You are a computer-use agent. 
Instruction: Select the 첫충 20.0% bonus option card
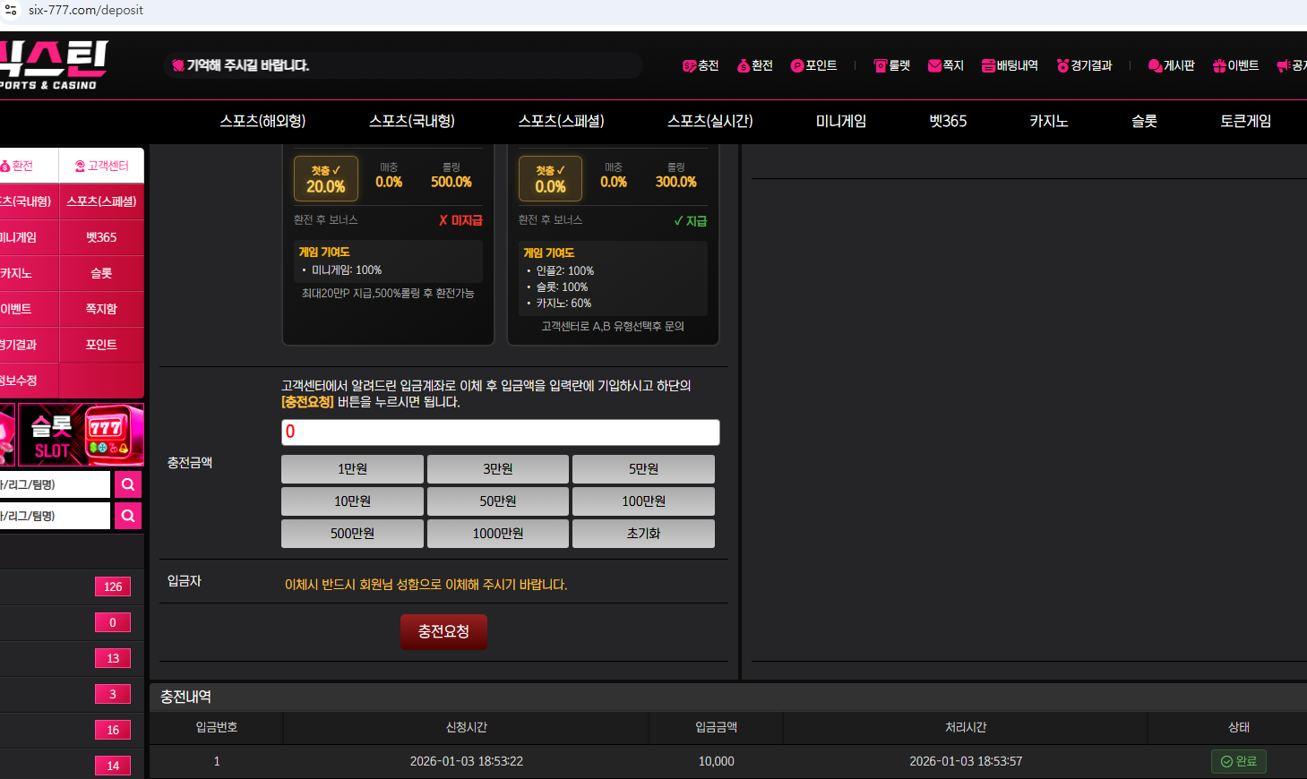tap(326, 179)
